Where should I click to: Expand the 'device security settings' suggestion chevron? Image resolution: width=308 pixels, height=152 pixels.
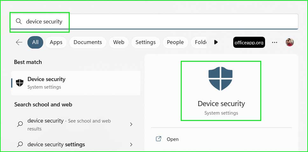tap(131, 145)
